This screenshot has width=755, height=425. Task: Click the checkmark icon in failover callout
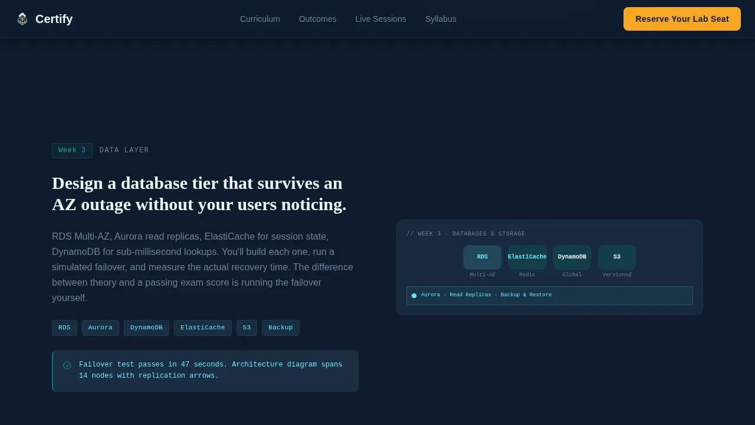point(67,365)
